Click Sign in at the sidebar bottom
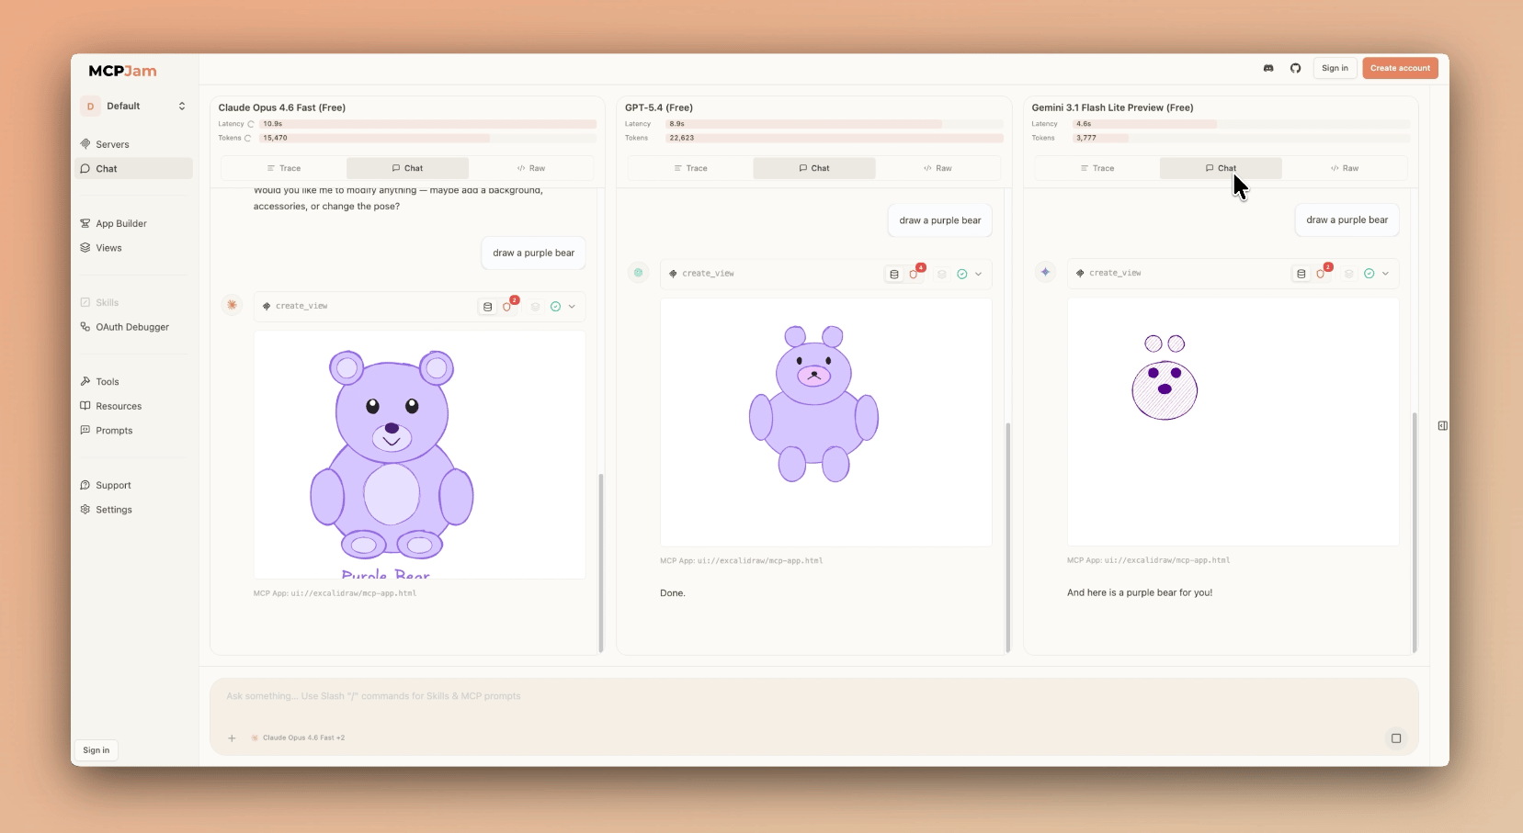Image resolution: width=1523 pixels, height=833 pixels. coord(97,750)
